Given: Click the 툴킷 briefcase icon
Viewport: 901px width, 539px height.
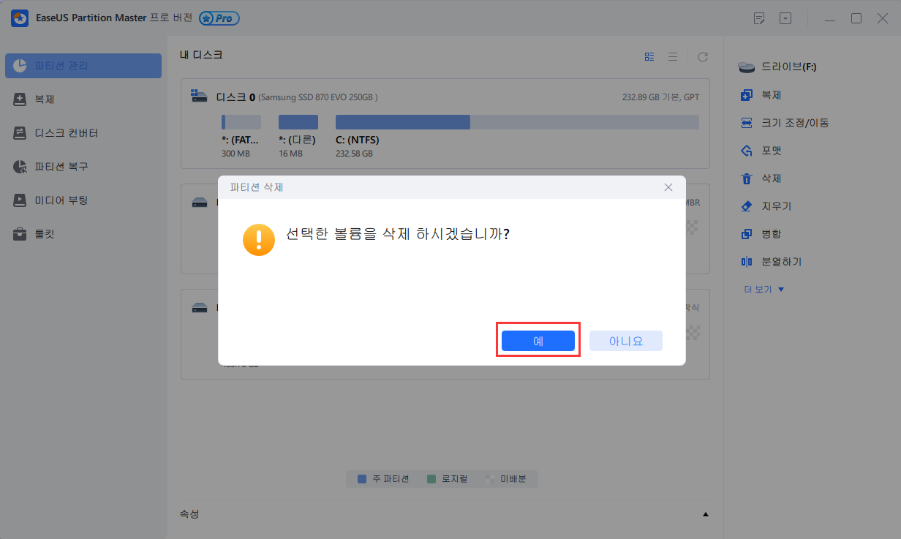Looking at the screenshot, I should (20, 234).
